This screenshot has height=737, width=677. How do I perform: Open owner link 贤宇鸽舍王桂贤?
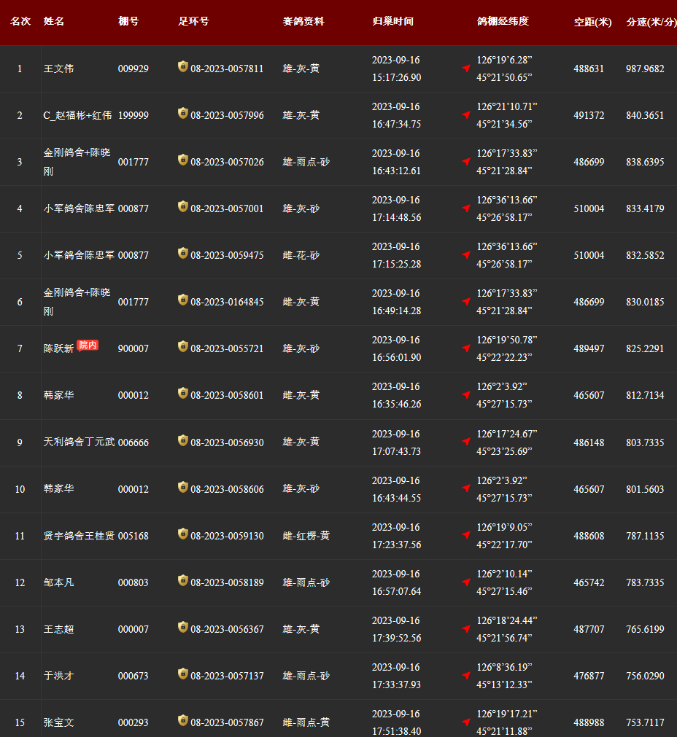(79, 536)
